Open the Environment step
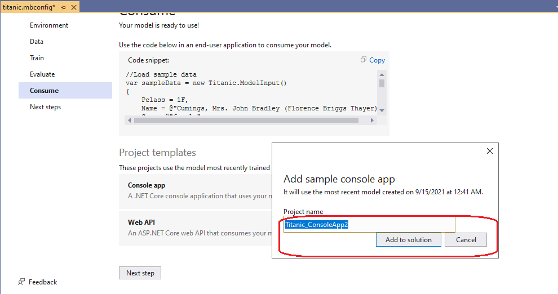Image resolution: width=558 pixels, height=294 pixels. (48, 25)
